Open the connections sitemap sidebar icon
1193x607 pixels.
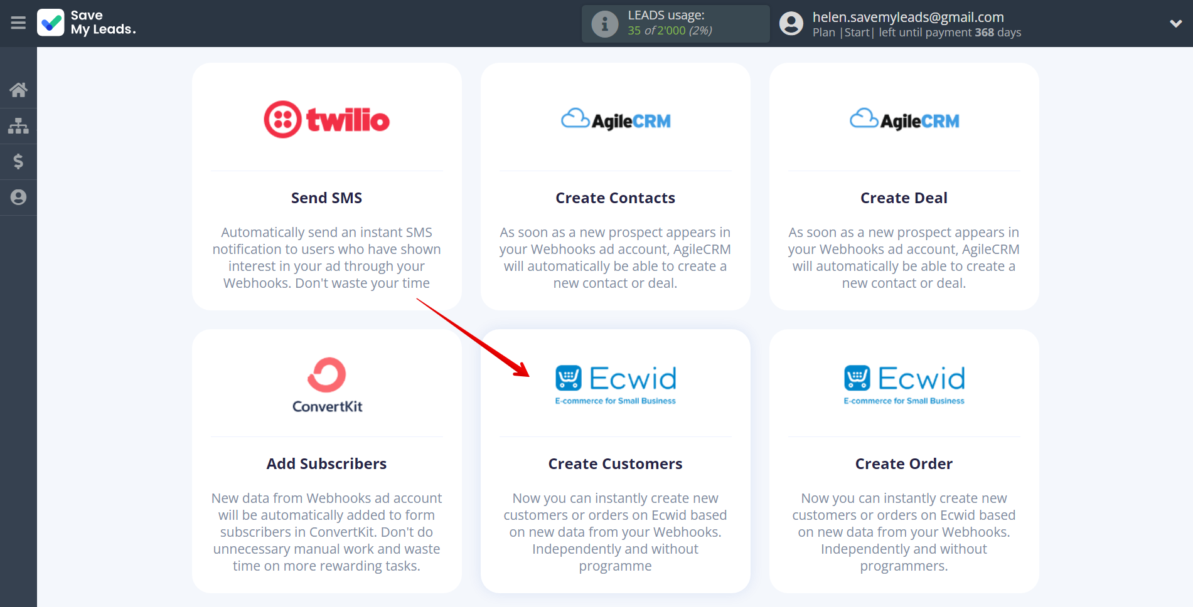coord(18,126)
